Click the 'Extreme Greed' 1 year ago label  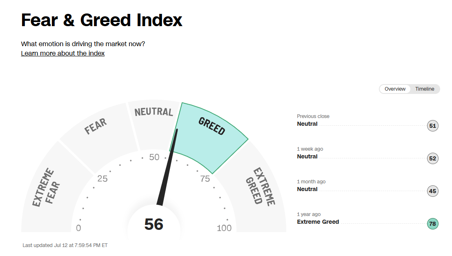coord(318,222)
